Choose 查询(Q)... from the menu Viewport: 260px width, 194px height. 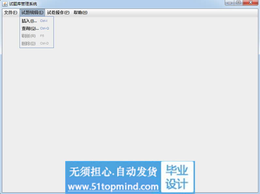coord(37,28)
